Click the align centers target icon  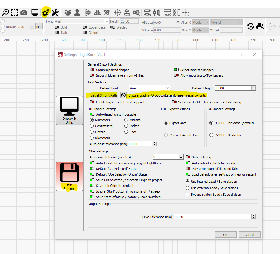[118, 12]
